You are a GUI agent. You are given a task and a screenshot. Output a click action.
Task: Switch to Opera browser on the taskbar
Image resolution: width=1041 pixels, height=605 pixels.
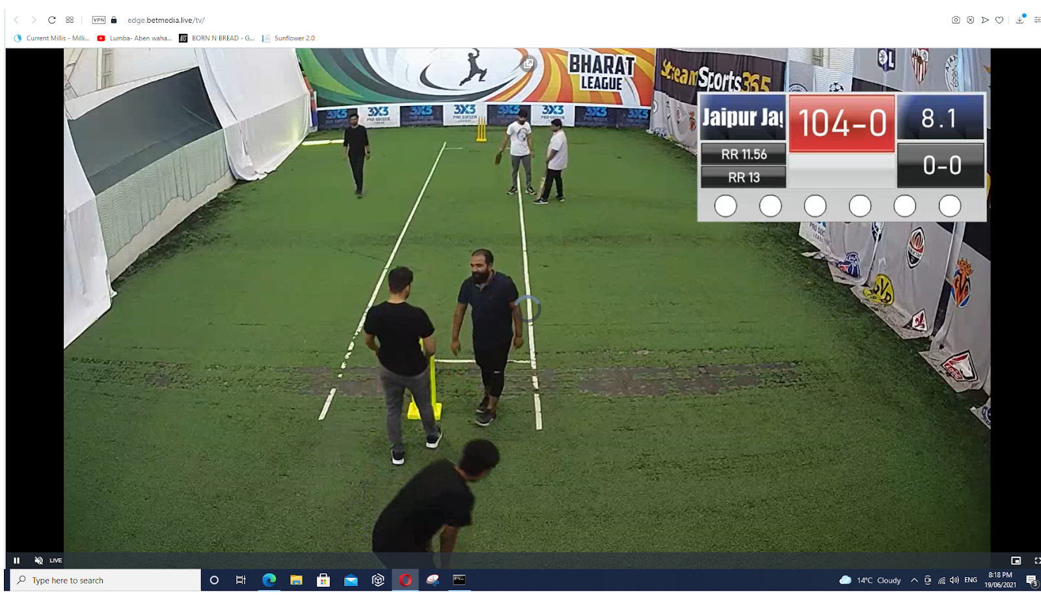tap(405, 580)
